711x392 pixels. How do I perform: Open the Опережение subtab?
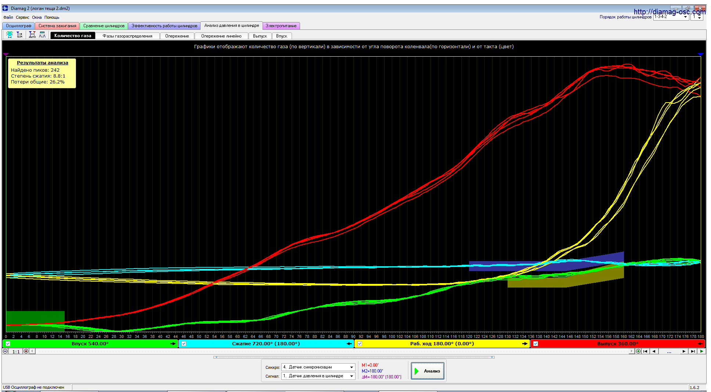pyautogui.click(x=177, y=36)
